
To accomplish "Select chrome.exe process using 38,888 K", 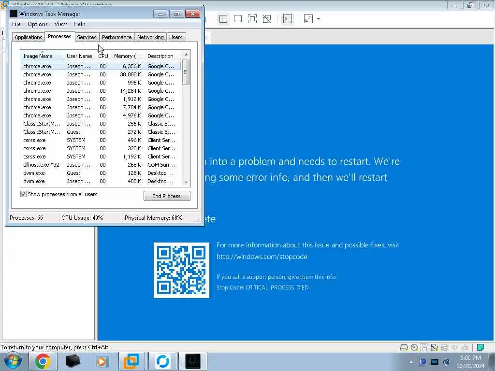I will pyautogui.click(x=101, y=74).
